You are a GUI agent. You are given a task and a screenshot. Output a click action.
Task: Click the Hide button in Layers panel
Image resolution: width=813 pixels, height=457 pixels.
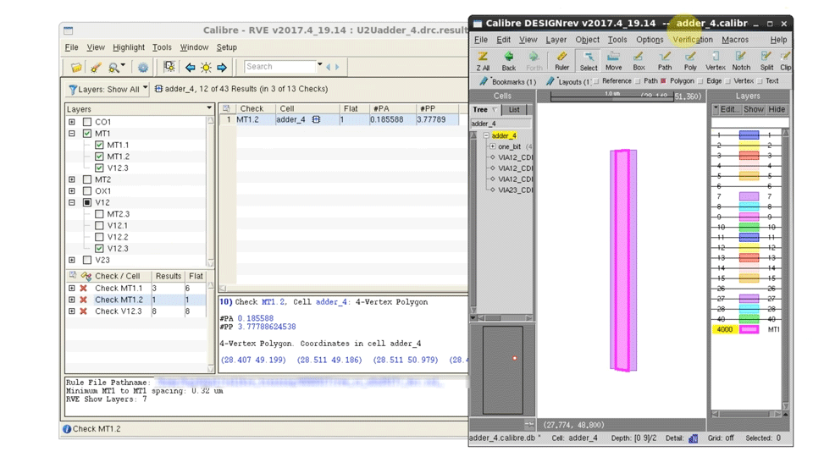[x=777, y=109]
